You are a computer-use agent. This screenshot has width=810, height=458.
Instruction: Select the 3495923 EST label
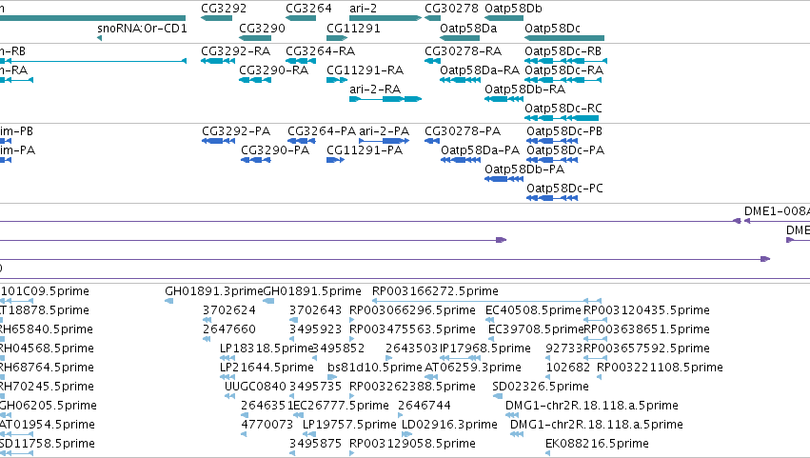[315, 329]
